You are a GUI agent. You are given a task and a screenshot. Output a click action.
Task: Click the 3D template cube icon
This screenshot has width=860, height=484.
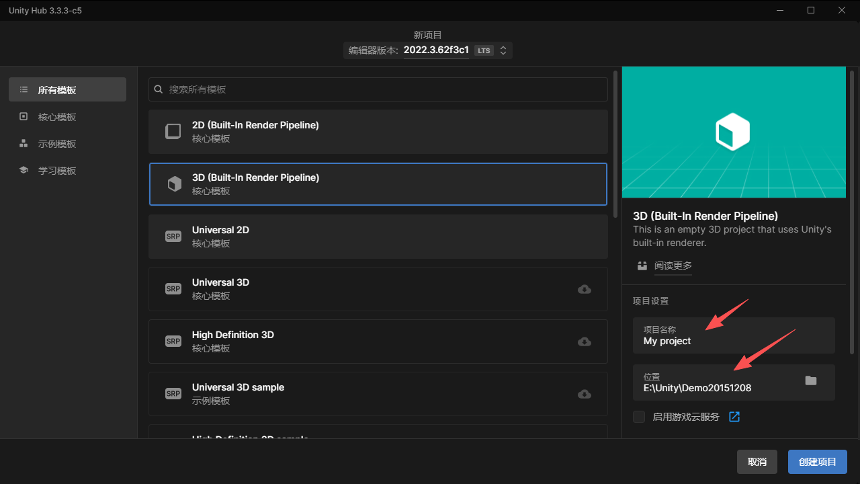[174, 184]
